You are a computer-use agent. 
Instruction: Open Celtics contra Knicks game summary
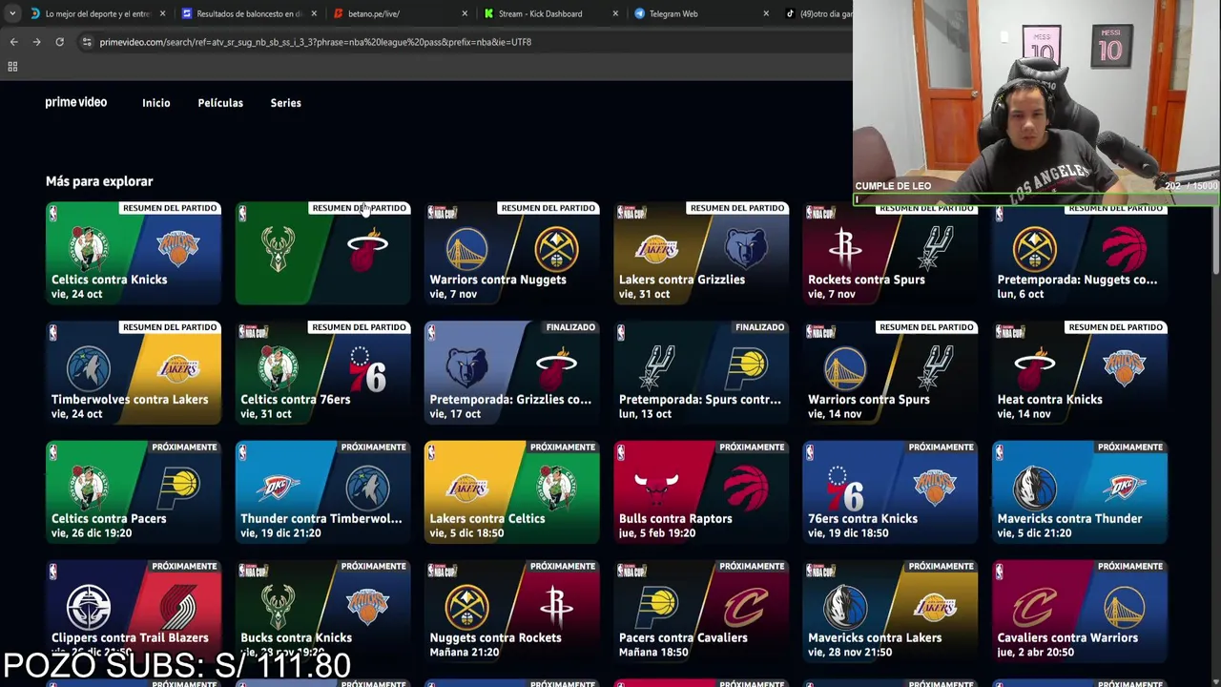(134, 252)
